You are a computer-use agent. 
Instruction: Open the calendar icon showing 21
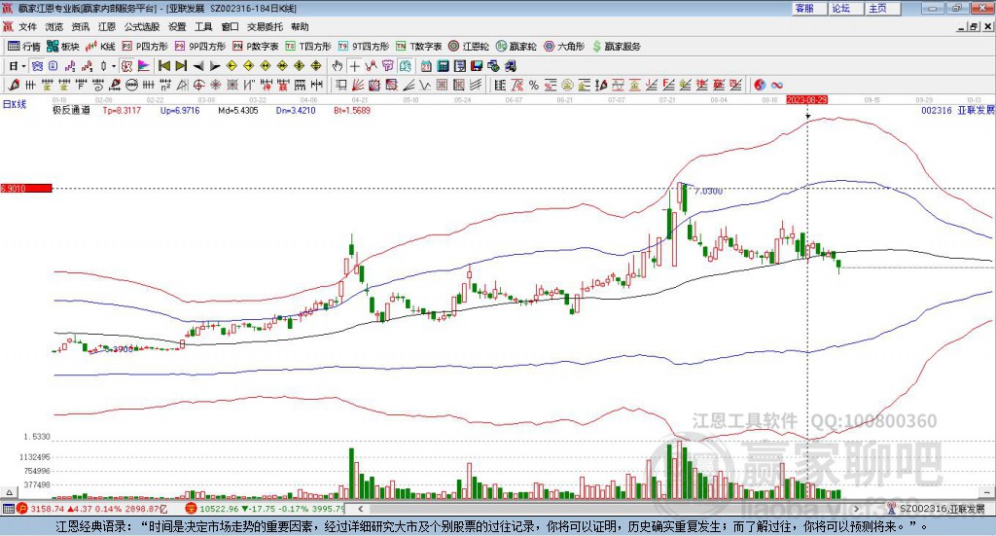coord(426,66)
